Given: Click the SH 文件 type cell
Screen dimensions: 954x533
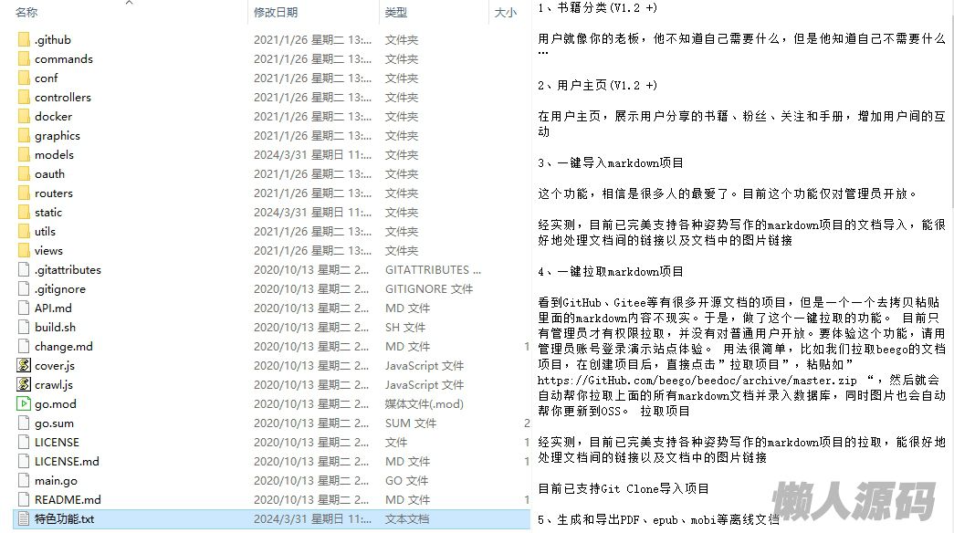Looking at the screenshot, I should (x=405, y=328).
